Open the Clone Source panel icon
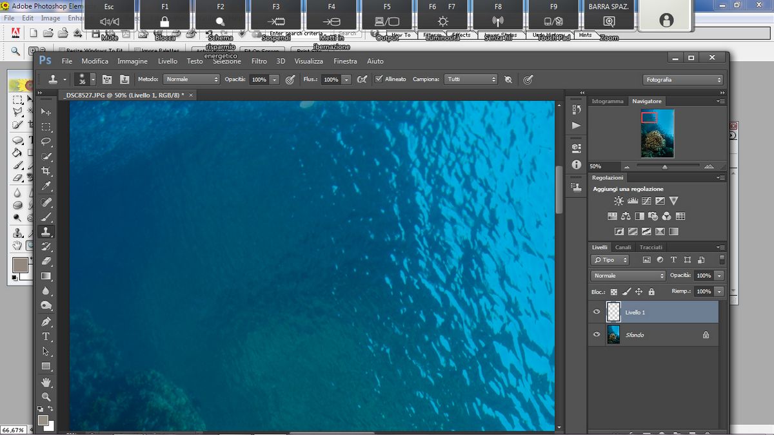 [x=124, y=79]
